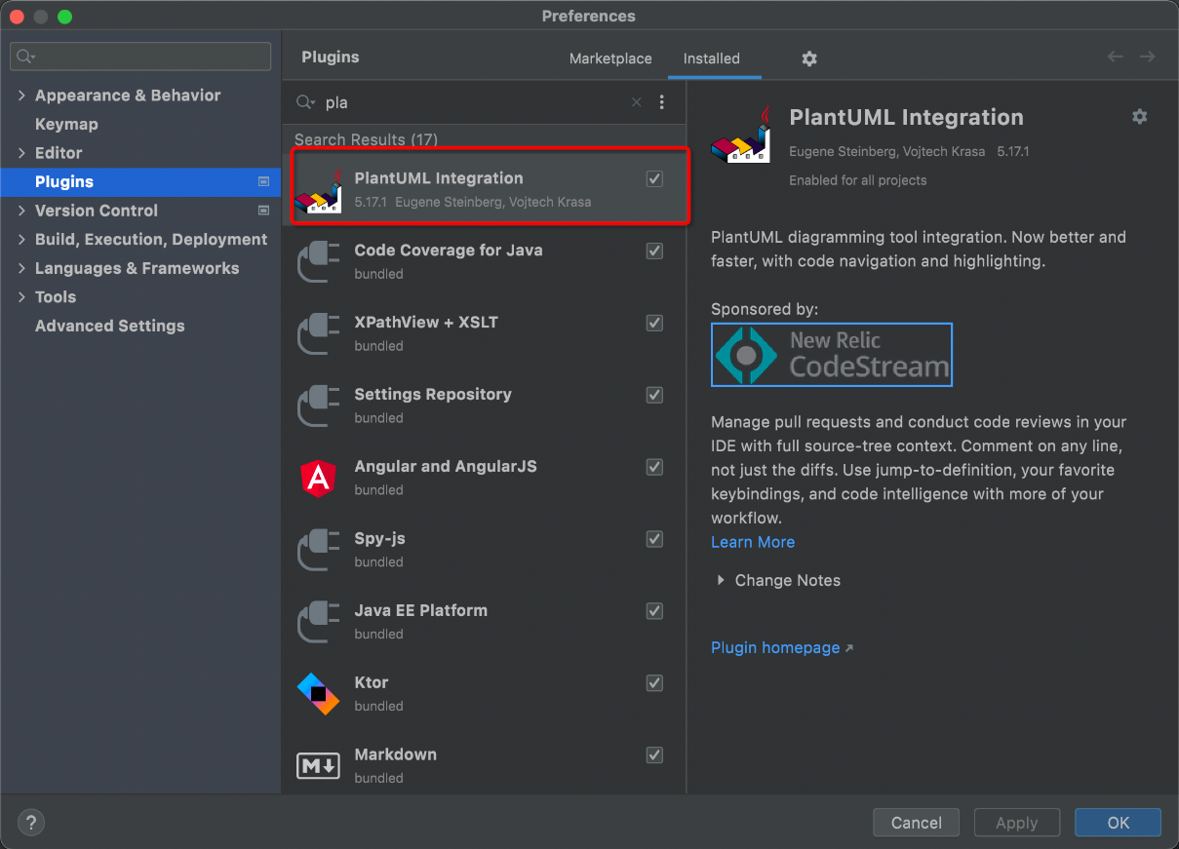Uncheck Code Coverage for Java plugin
The image size is (1179, 849).
(x=654, y=251)
